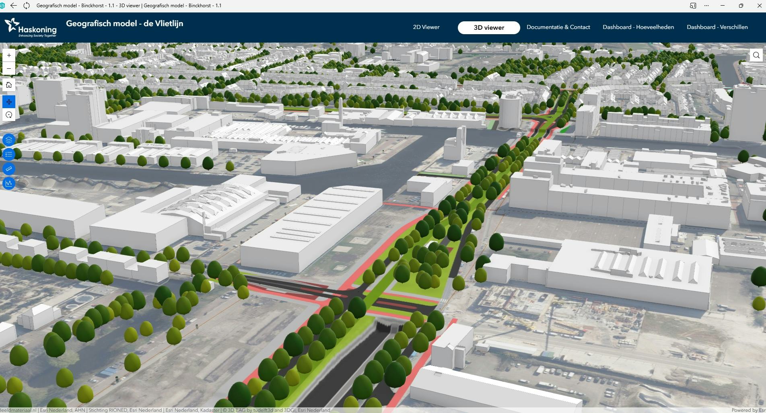
Task: Open Dashboard - Hoeveelheden
Action: click(x=638, y=27)
